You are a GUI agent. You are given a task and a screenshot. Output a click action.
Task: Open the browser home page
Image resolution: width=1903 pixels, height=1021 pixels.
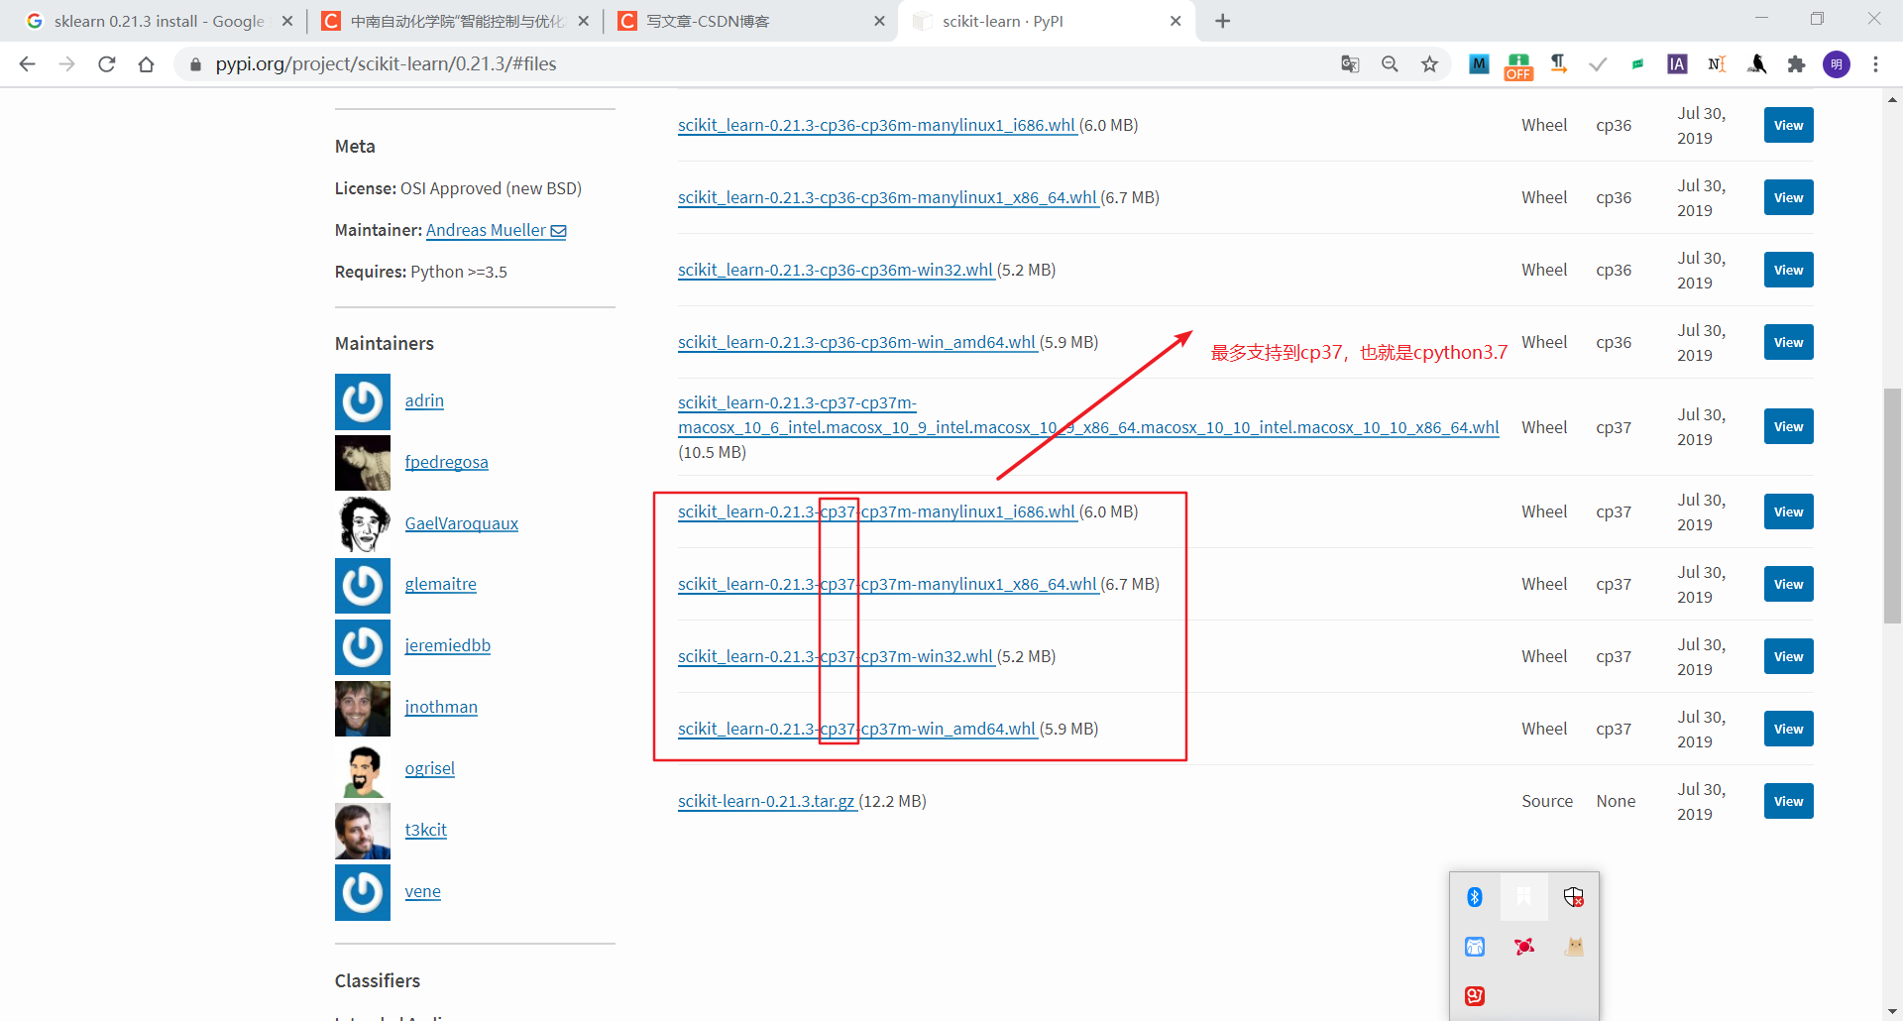(x=146, y=64)
